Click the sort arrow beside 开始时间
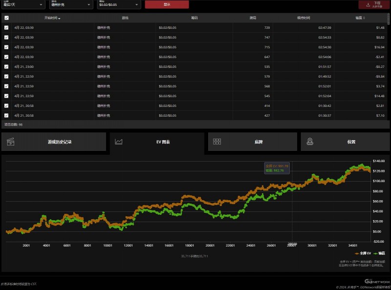The image size is (391, 290). 60,18
